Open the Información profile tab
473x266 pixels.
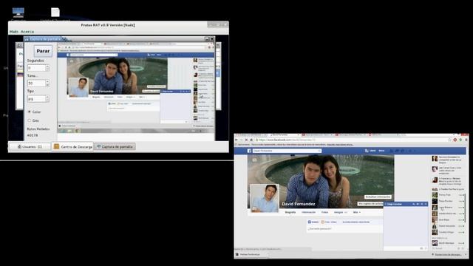click(309, 212)
